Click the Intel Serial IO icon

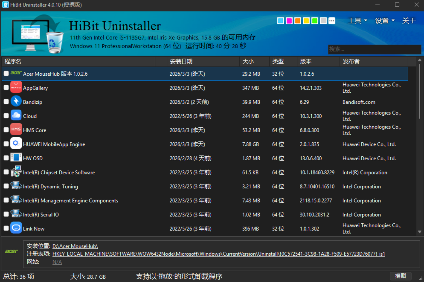click(x=16, y=214)
